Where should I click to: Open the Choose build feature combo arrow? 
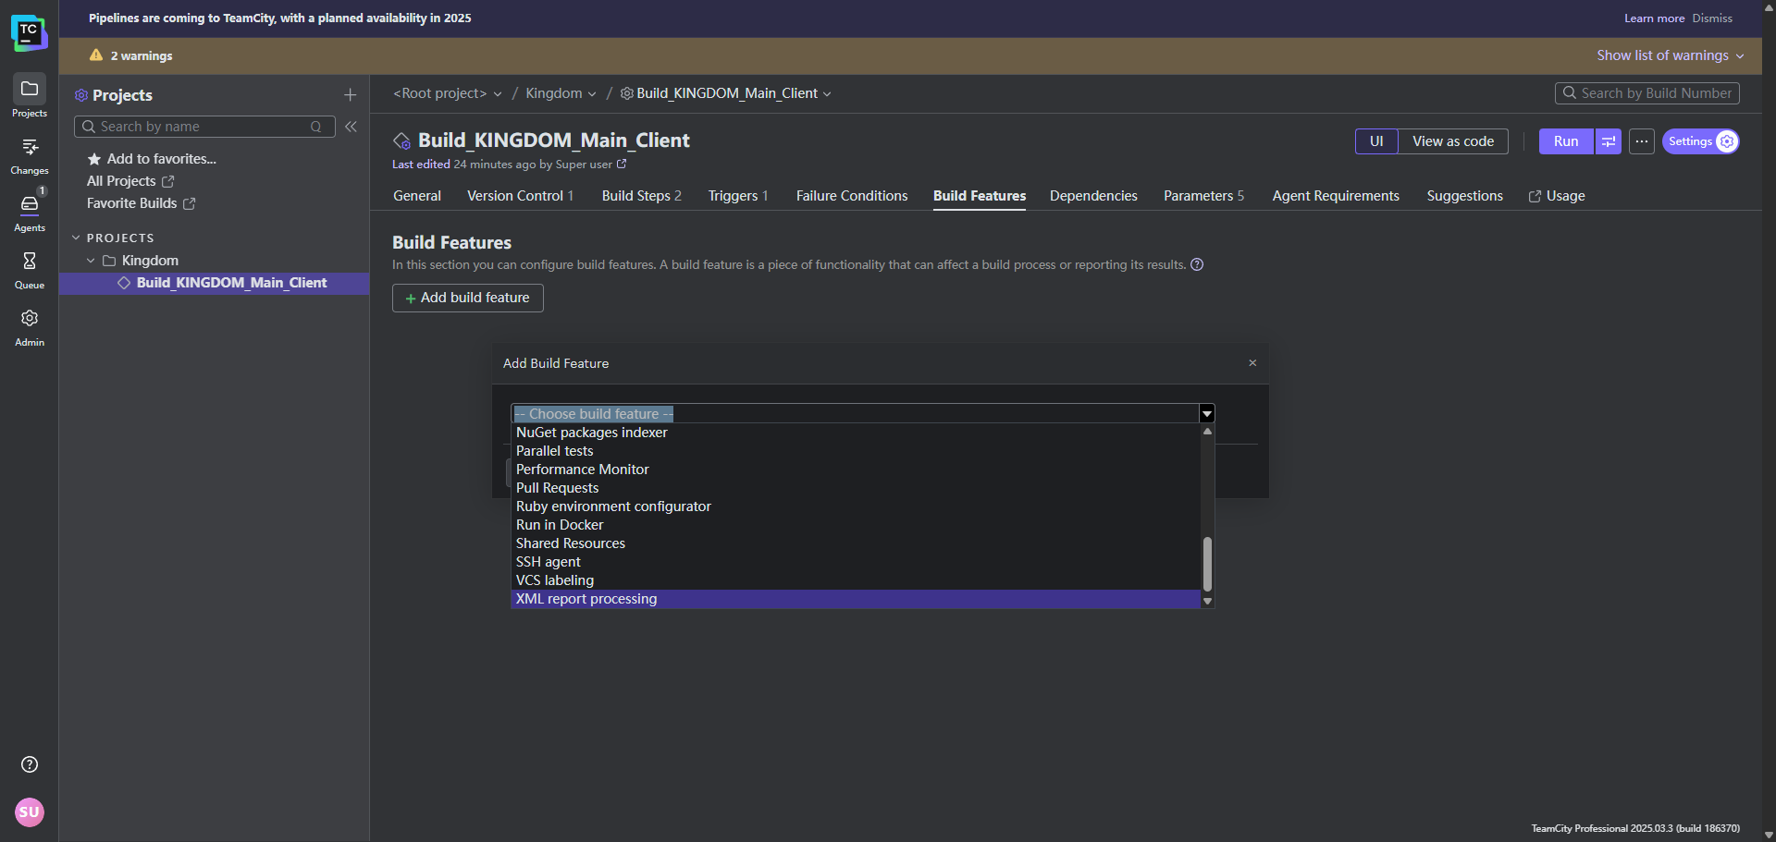pyautogui.click(x=1207, y=413)
